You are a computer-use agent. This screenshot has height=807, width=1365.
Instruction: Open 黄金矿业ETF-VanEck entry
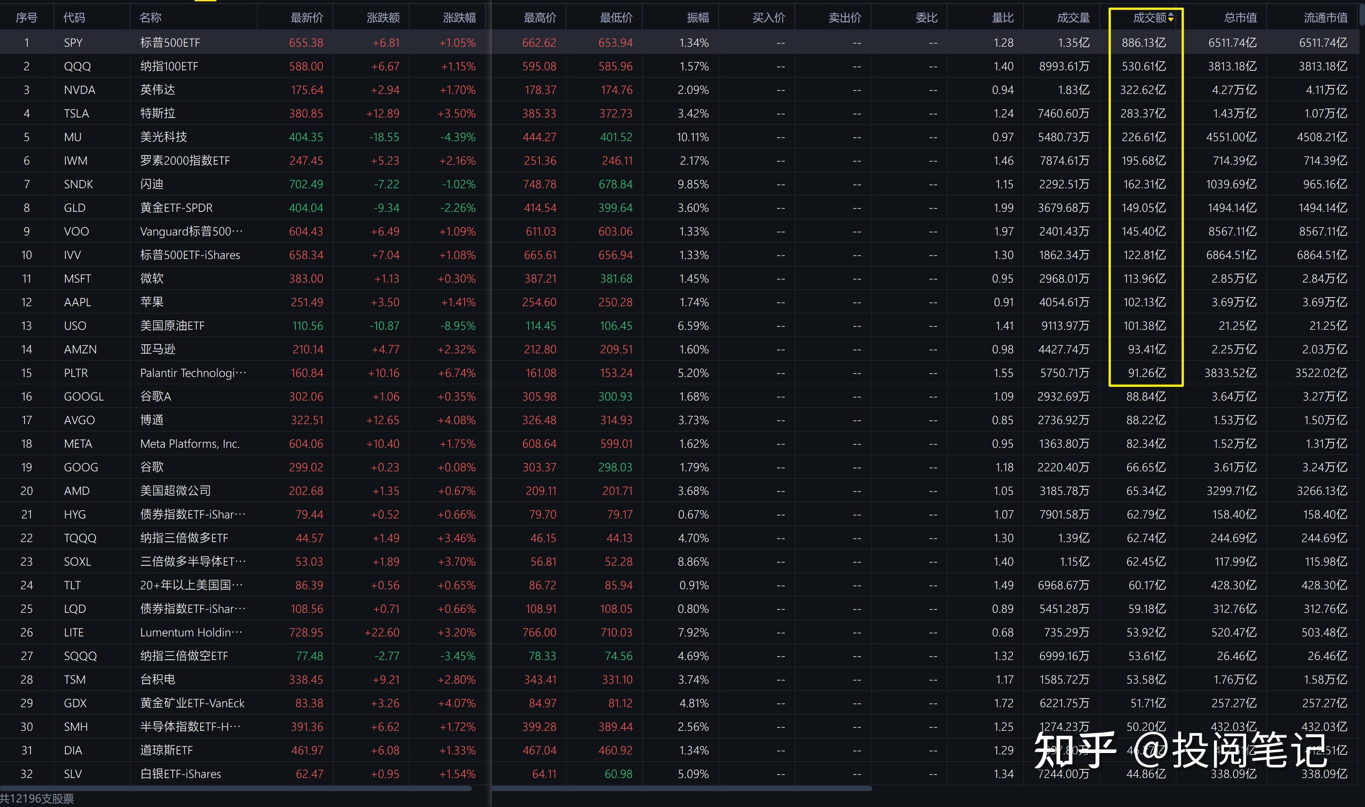coord(192,703)
